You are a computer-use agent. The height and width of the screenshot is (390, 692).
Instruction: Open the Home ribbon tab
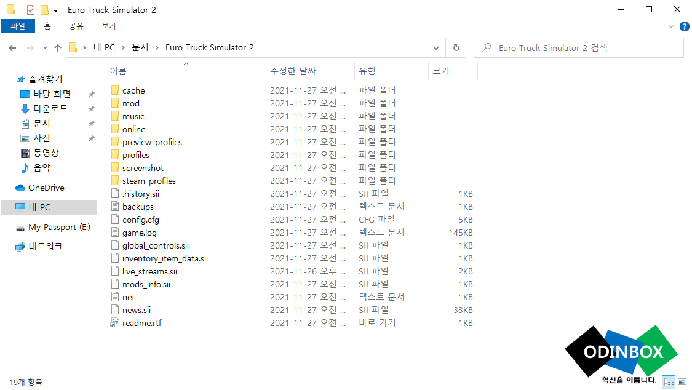pos(47,26)
